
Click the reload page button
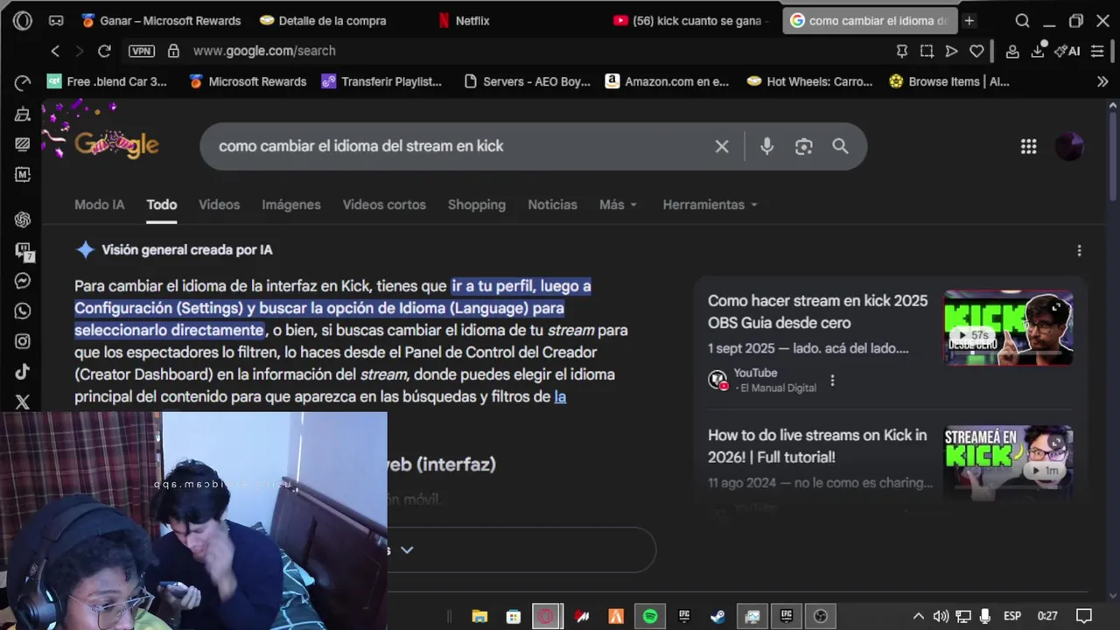coord(104,51)
